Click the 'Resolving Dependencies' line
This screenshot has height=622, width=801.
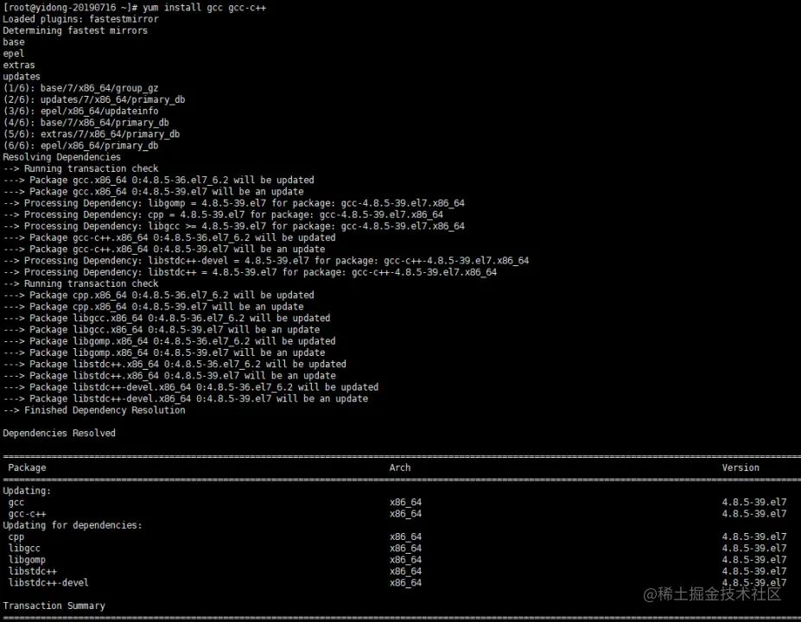point(62,157)
